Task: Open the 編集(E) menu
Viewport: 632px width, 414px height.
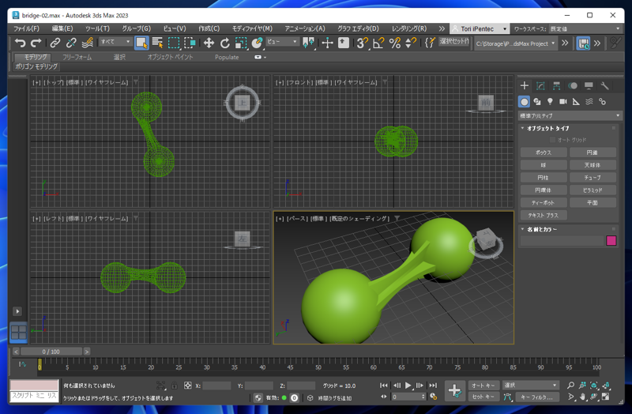Action: pos(62,28)
